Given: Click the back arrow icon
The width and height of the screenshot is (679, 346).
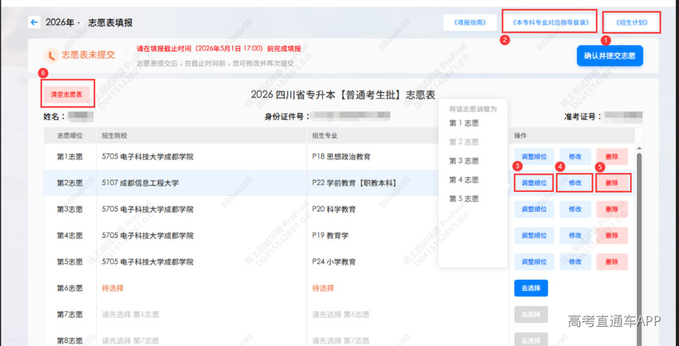Looking at the screenshot, I should [x=34, y=23].
